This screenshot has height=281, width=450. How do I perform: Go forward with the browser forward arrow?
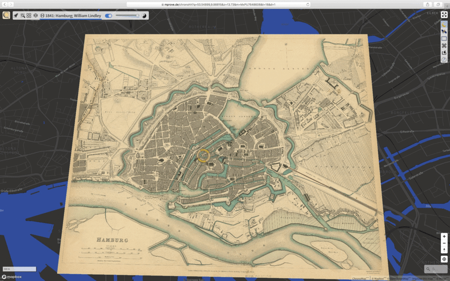[x=11, y=4]
